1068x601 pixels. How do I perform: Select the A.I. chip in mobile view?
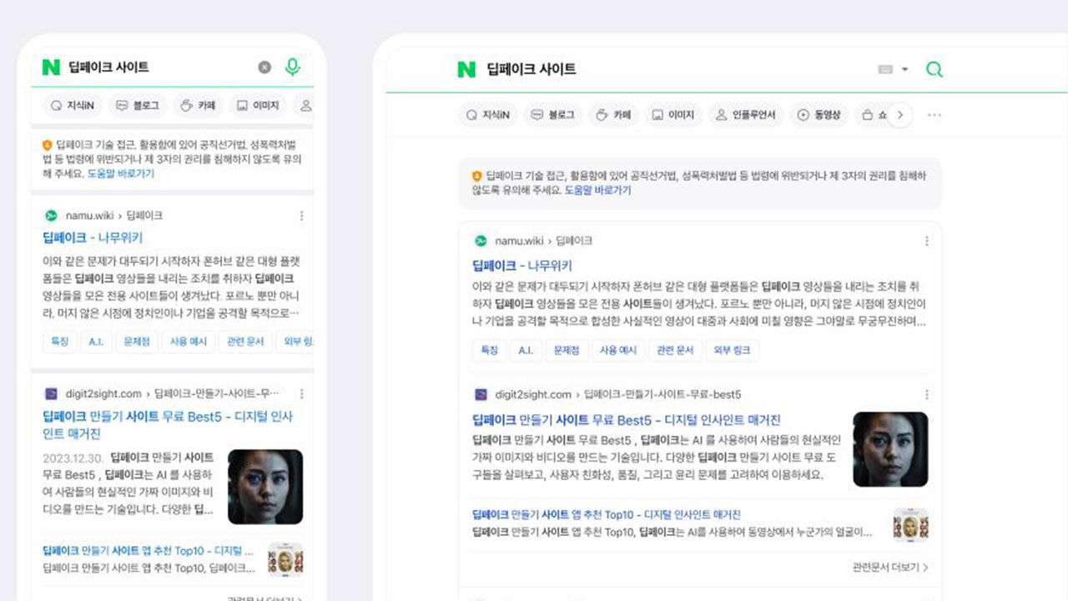(96, 342)
